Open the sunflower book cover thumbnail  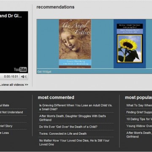pos(130,44)
